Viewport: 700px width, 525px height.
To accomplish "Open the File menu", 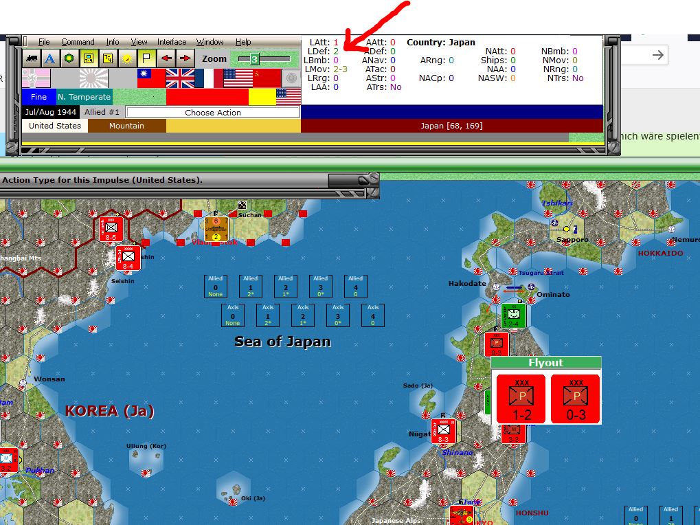I will 44,42.
